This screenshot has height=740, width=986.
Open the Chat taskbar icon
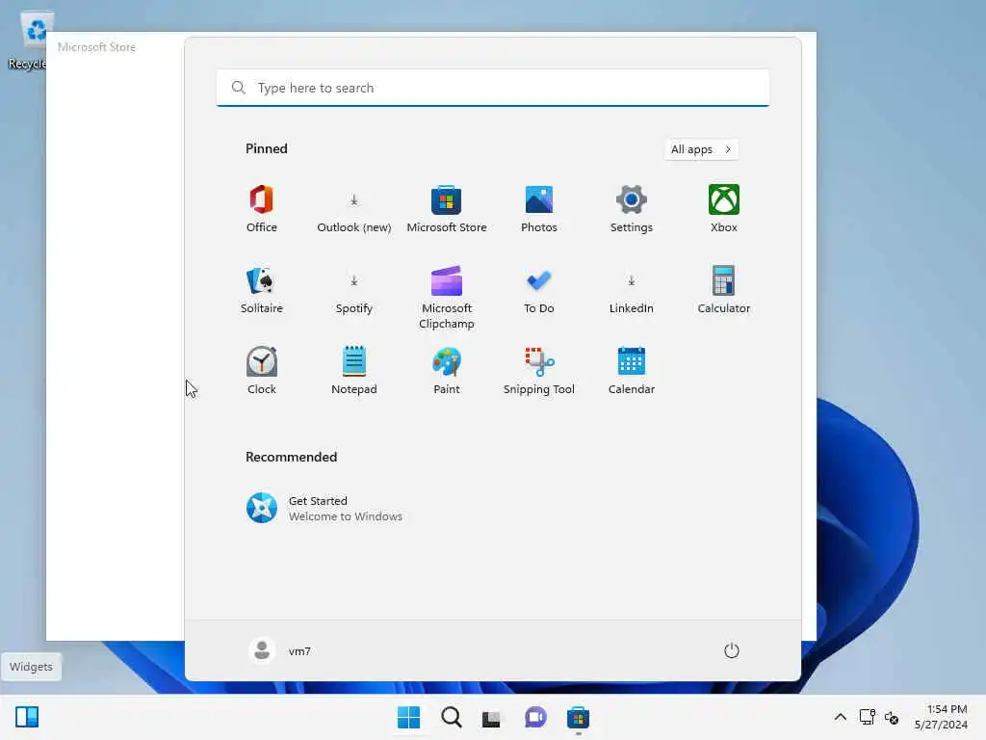pyautogui.click(x=535, y=717)
